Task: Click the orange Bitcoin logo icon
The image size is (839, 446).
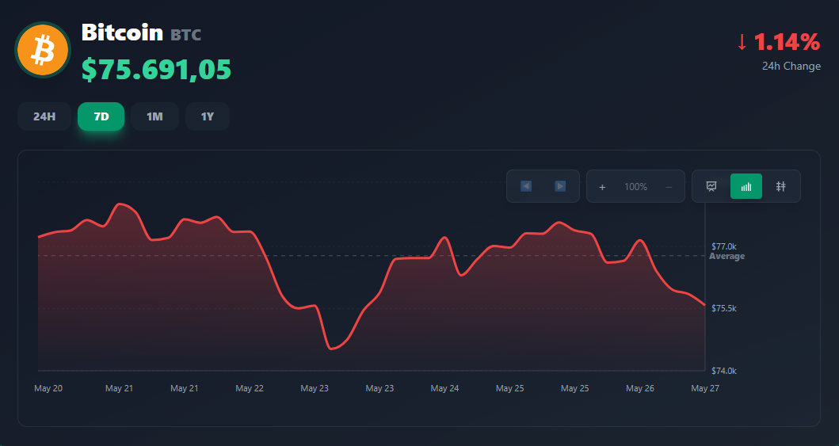Action: click(43, 50)
